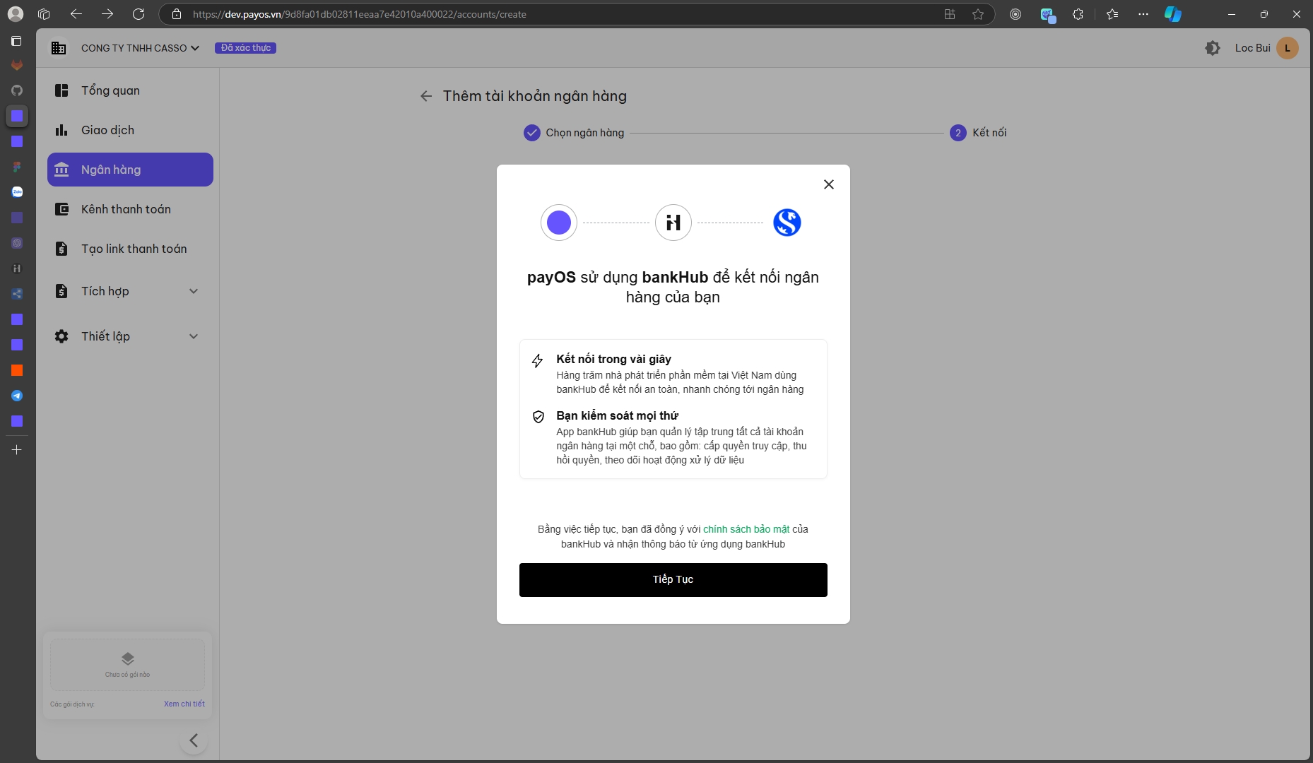Click the tab actions menu icon
Screen dimensions: 1313x763
pos(17,41)
